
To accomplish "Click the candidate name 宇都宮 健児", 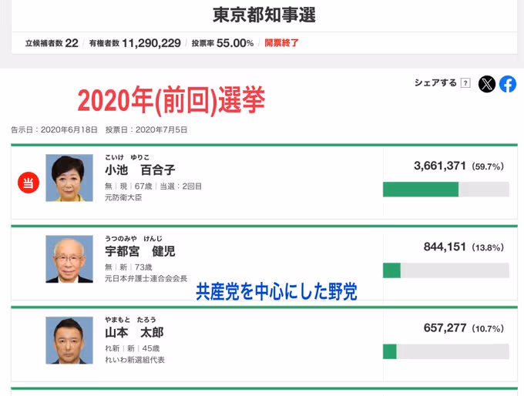I will tap(140, 251).
